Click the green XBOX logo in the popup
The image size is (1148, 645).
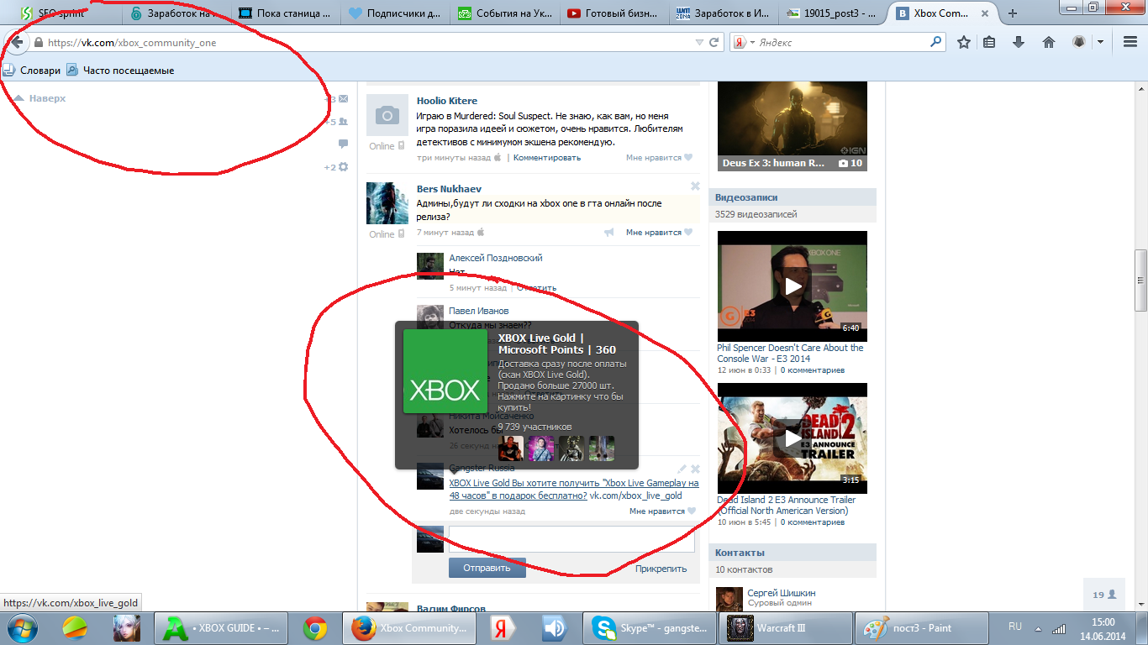tap(445, 371)
